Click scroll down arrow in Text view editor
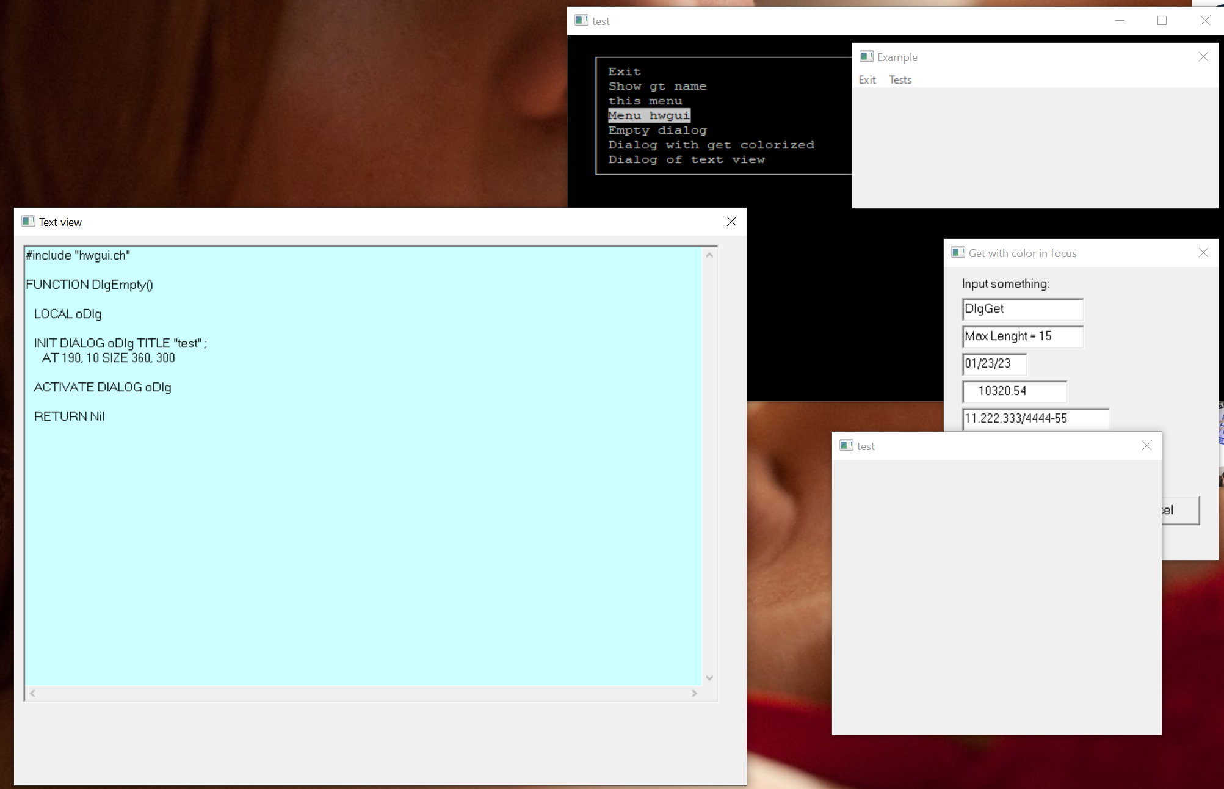 [709, 678]
